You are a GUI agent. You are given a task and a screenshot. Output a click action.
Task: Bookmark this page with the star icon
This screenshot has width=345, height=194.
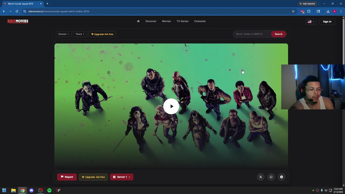tap(293, 11)
